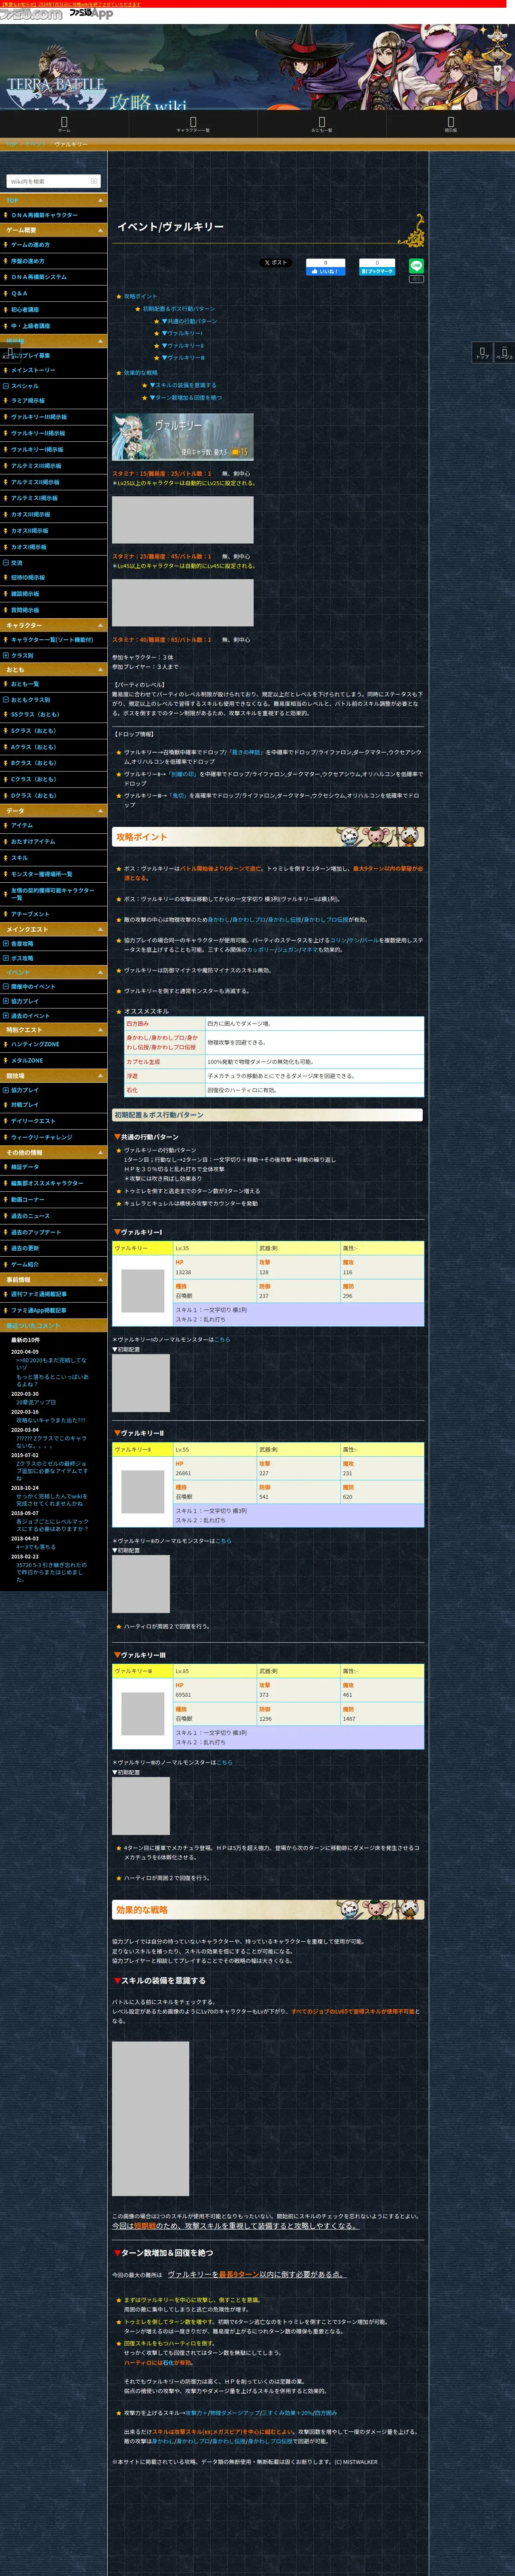Viewport: 515px width, 2576px height.
Task: Collapse the 開催中のイベント tree node
Action: 6,986
